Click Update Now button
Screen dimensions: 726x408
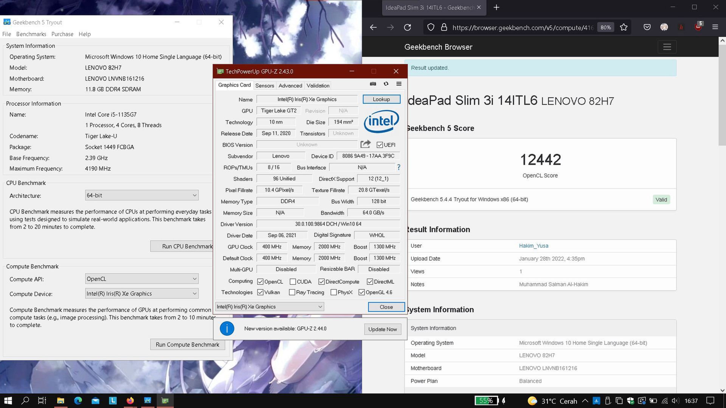[x=383, y=329]
